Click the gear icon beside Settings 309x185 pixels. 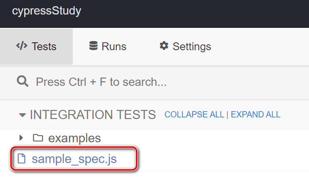coord(164,46)
